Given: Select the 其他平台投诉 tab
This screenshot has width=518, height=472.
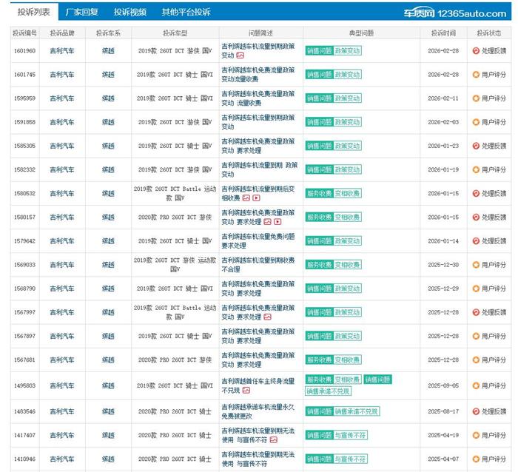Looking at the screenshot, I should pos(186,12).
